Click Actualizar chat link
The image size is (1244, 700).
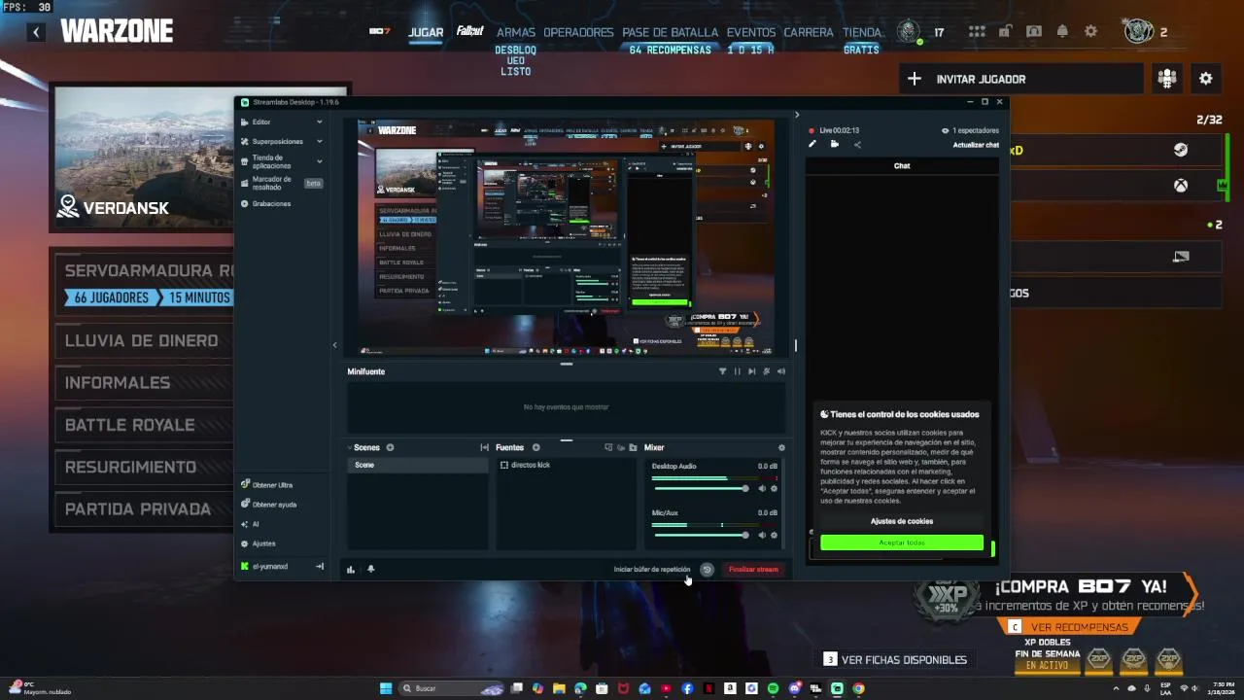click(x=976, y=145)
